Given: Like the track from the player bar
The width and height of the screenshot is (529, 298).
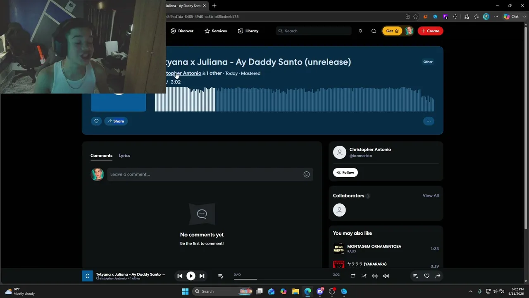Looking at the screenshot, I should tap(427, 276).
